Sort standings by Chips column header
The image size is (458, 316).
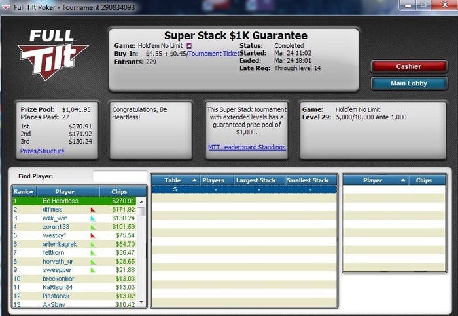click(123, 191)
